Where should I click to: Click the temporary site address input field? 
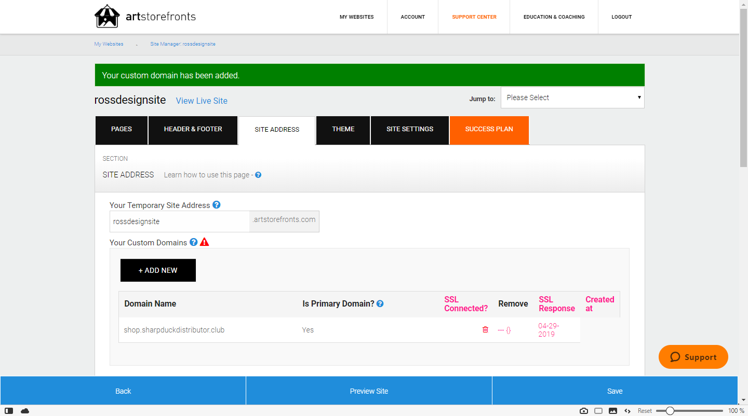tap(180, 221)
